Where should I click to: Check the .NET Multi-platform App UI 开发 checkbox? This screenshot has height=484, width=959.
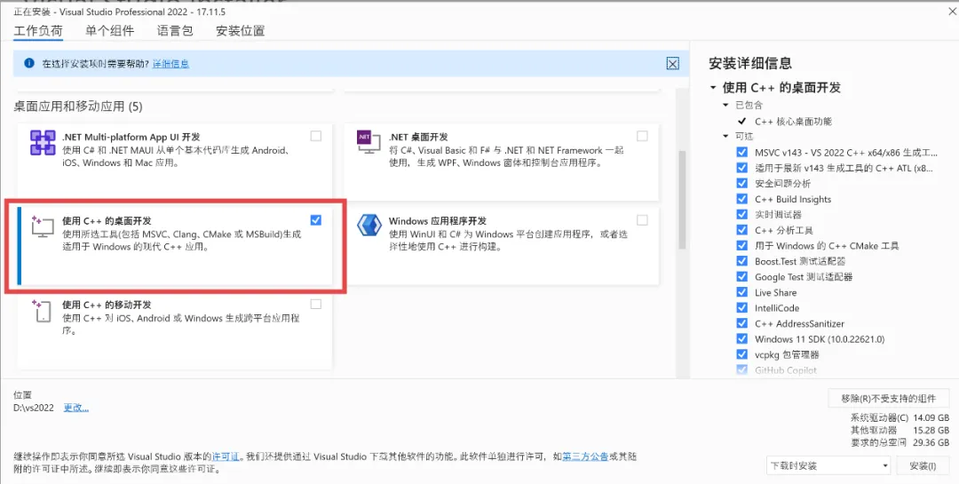[315, 136]
